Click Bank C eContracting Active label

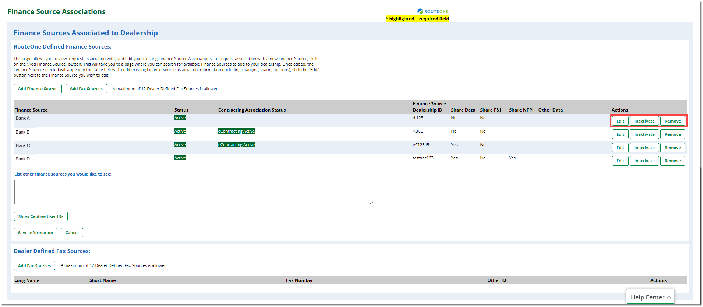236,145
